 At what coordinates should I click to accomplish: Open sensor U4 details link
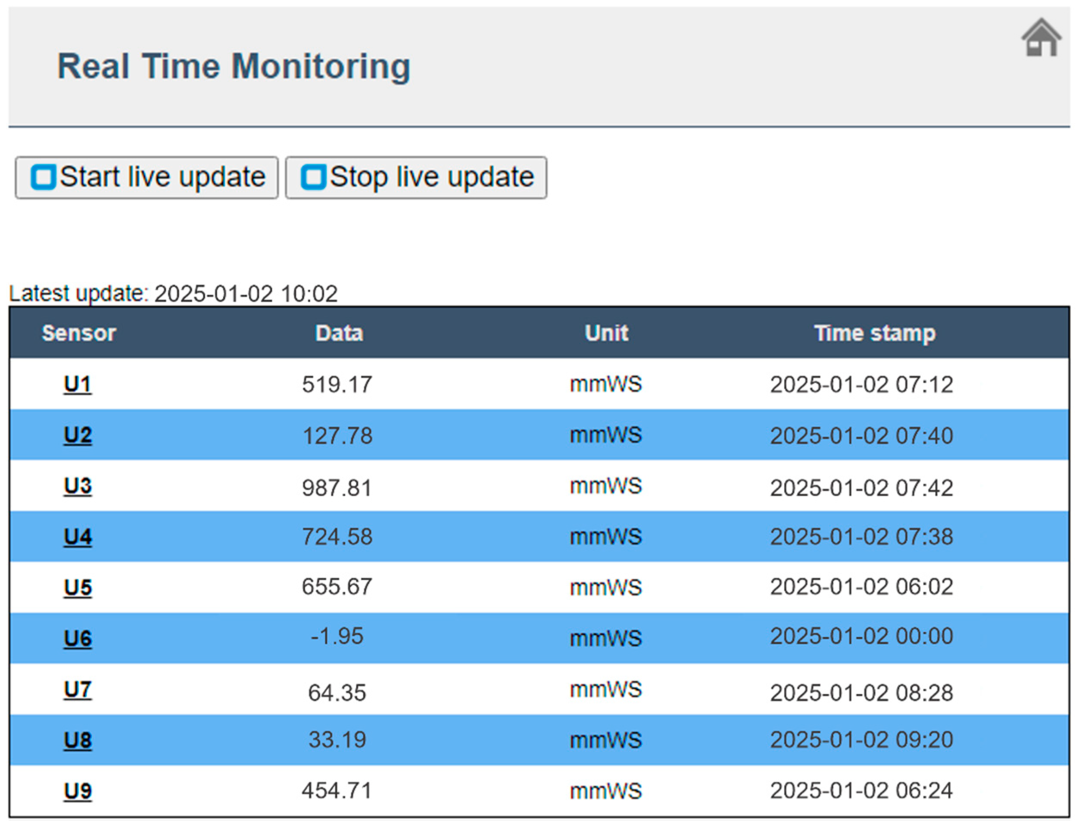coord(77,536)
